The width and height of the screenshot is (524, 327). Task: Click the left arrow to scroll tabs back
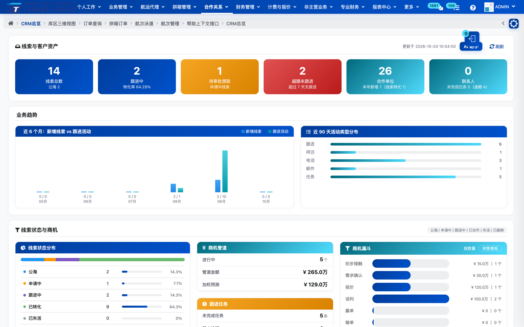coord(503,23)
